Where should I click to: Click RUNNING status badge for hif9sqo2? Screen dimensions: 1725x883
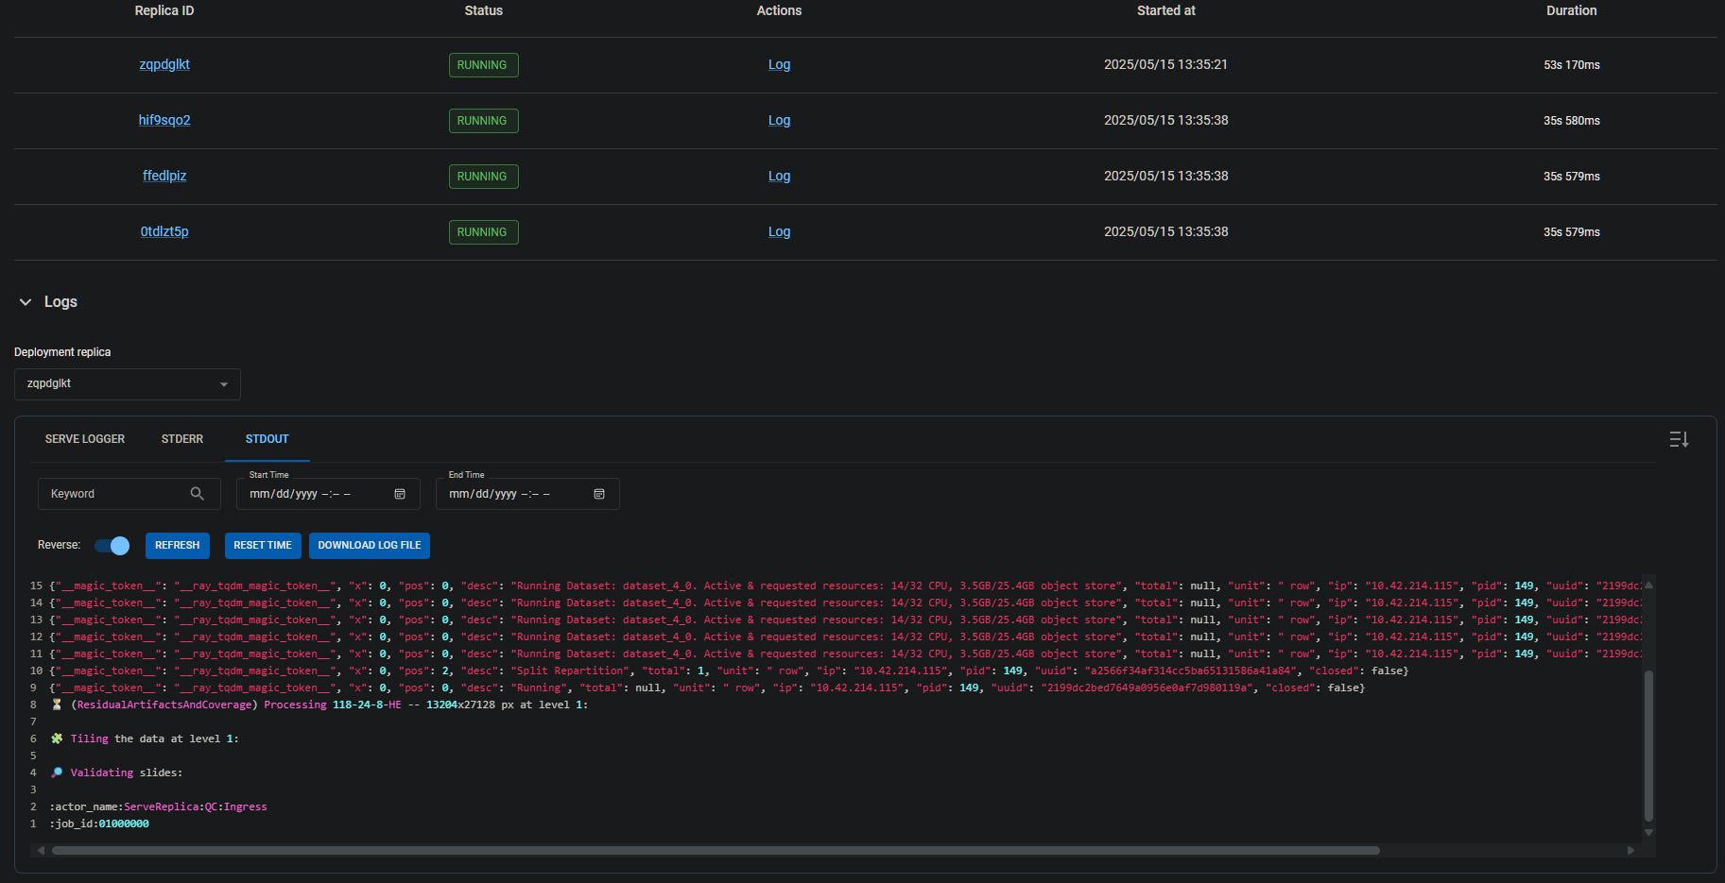coord(483,121)
